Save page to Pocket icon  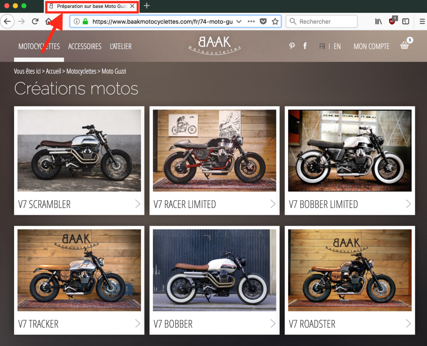(263, 21)
